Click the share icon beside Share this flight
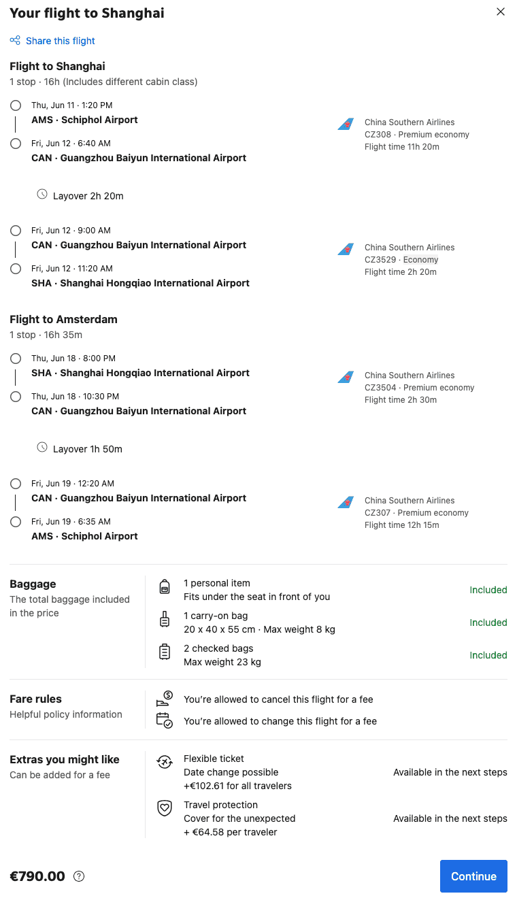 click(x=15, y=41)
